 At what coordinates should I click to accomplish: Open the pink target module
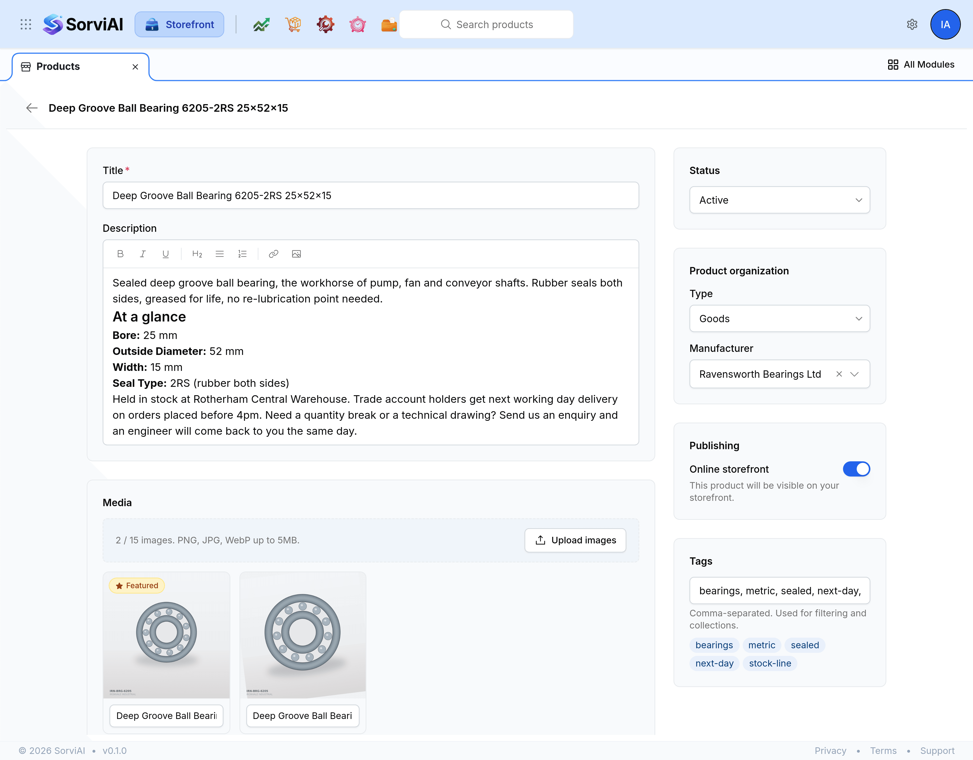pyautogui.click(x=357, y=25)
